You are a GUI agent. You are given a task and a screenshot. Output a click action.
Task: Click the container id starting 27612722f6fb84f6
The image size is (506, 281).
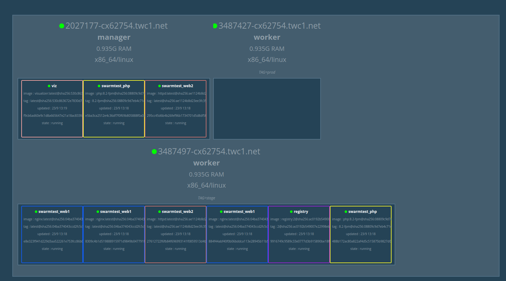(176, 241)
